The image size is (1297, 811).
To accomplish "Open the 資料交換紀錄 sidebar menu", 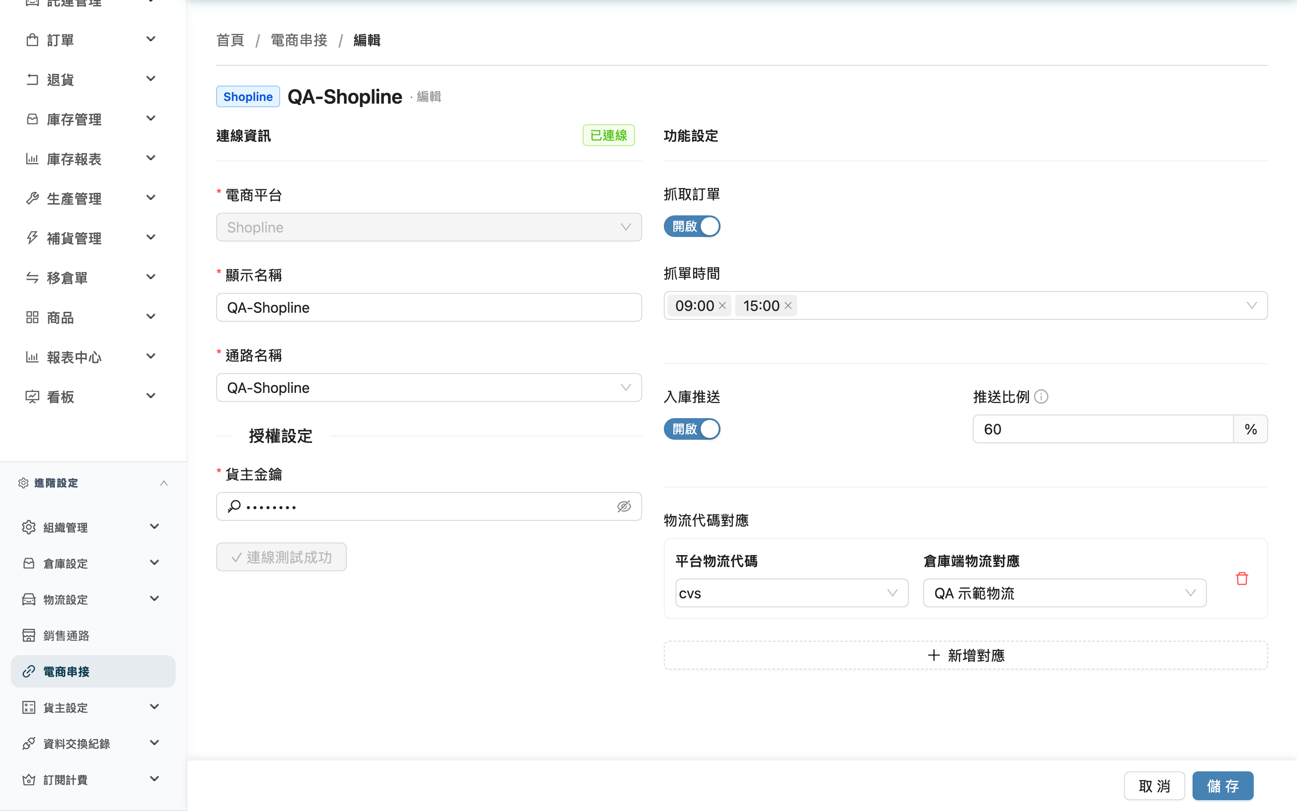I will (x=93, y=743).
